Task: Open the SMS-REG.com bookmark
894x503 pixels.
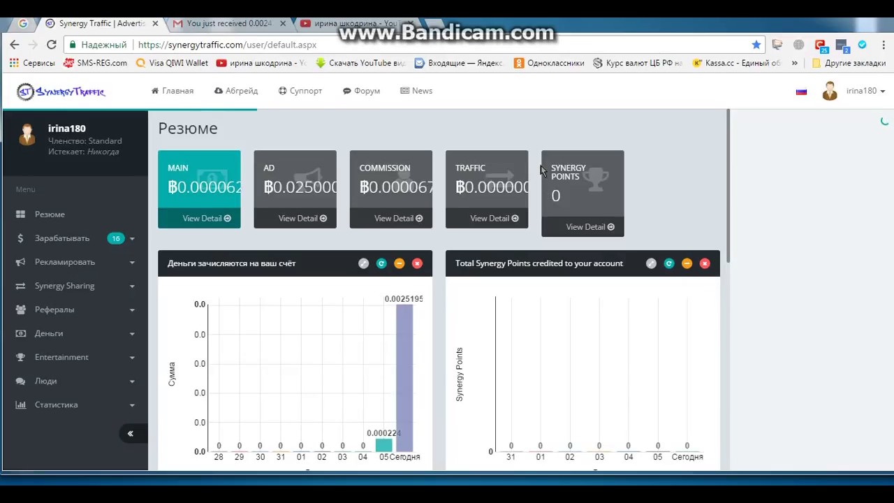Action: point(95,63)
